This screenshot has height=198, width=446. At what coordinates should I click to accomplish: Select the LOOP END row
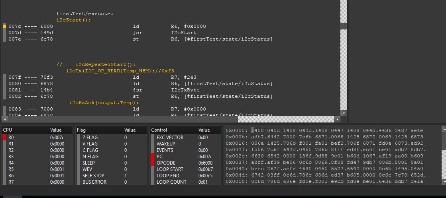coord(185,176)
